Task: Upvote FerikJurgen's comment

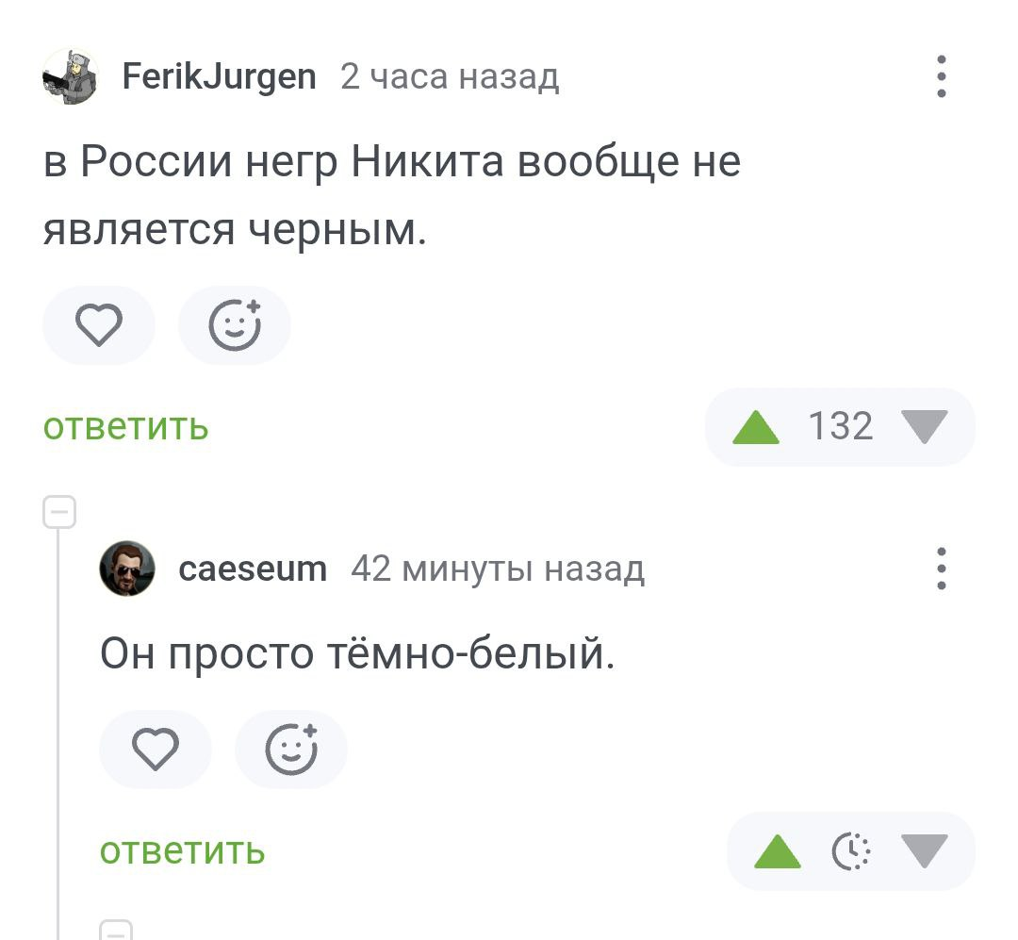Action: click(756, 428)
